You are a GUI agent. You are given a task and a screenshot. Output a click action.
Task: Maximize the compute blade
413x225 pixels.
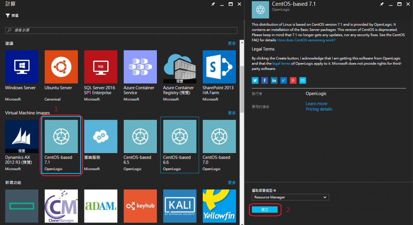(x=231, y=4)
